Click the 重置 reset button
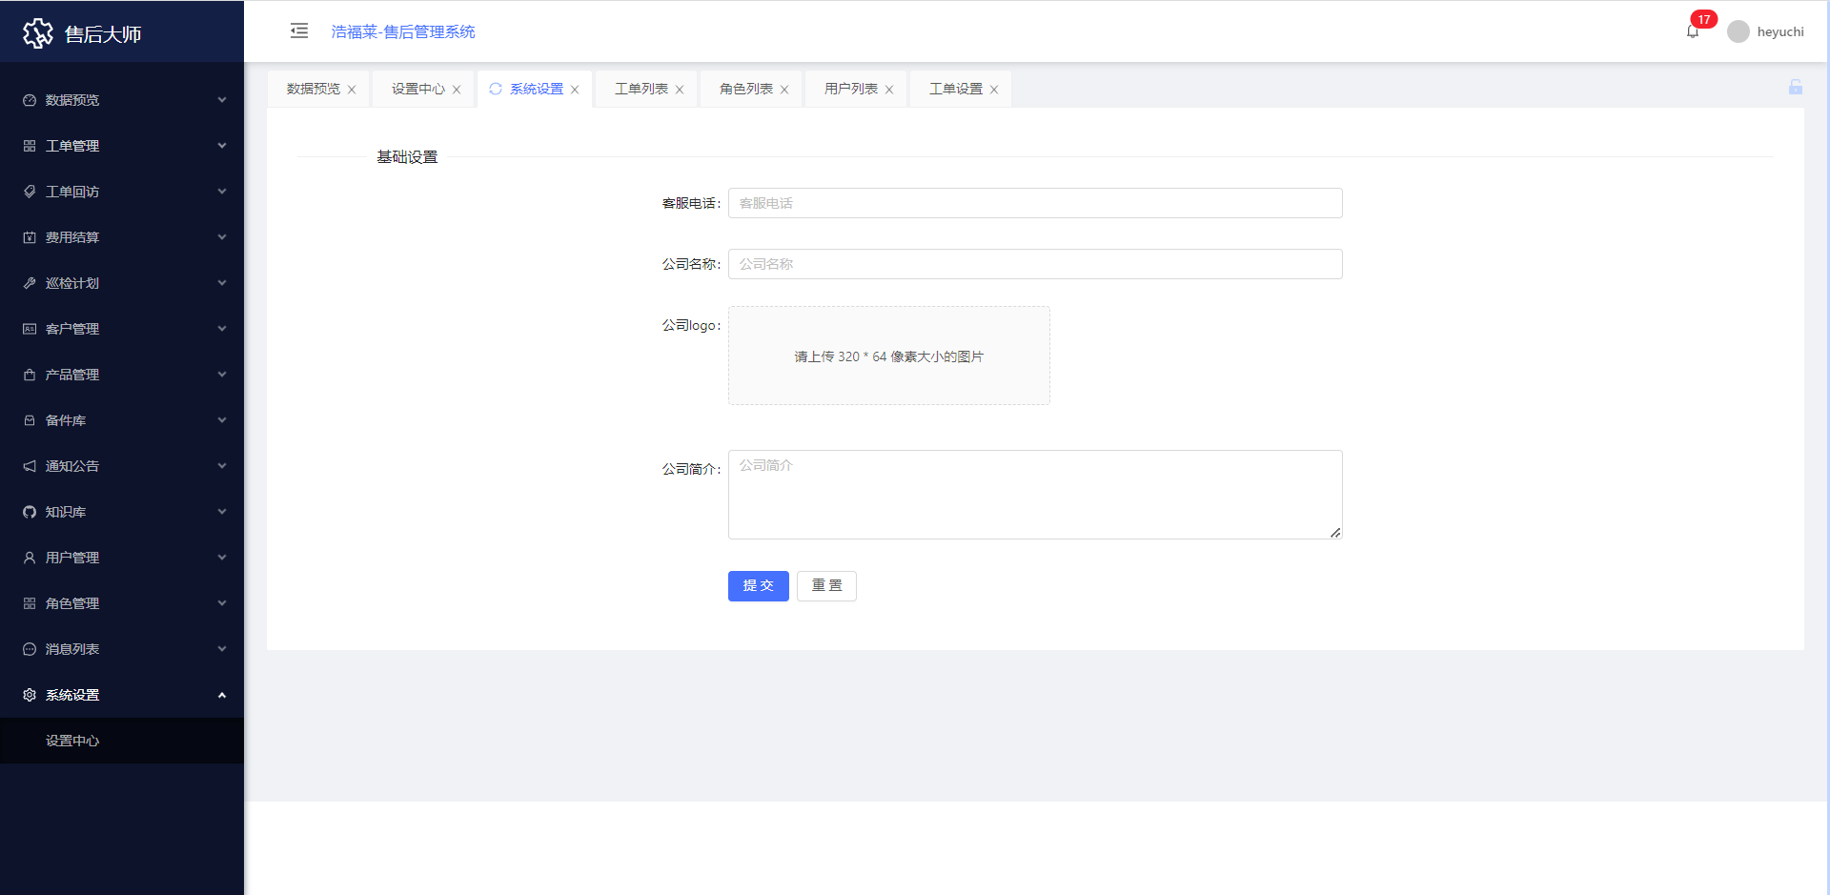 tap(826, 586)
